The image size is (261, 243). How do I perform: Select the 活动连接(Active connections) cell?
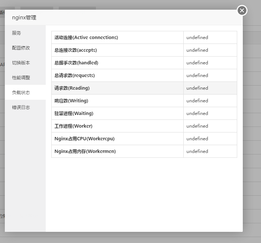pyautogui.click(x=117, y=38)
